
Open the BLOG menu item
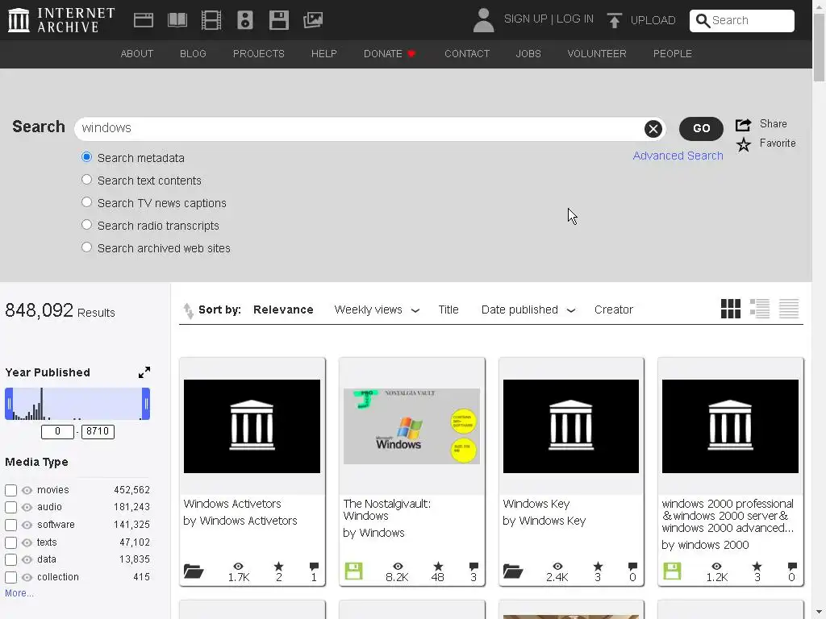click(193, 54)
